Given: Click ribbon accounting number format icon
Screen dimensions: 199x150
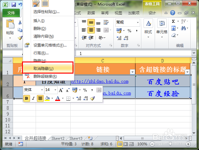Looking at the screenshot, I should [119, 31].
